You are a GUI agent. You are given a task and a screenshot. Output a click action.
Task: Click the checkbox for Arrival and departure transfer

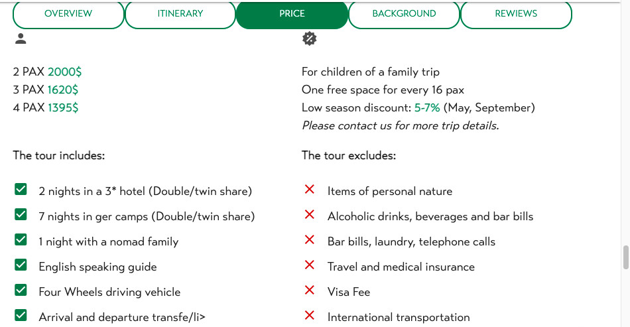pyautogui.click(x=21, y=316)
